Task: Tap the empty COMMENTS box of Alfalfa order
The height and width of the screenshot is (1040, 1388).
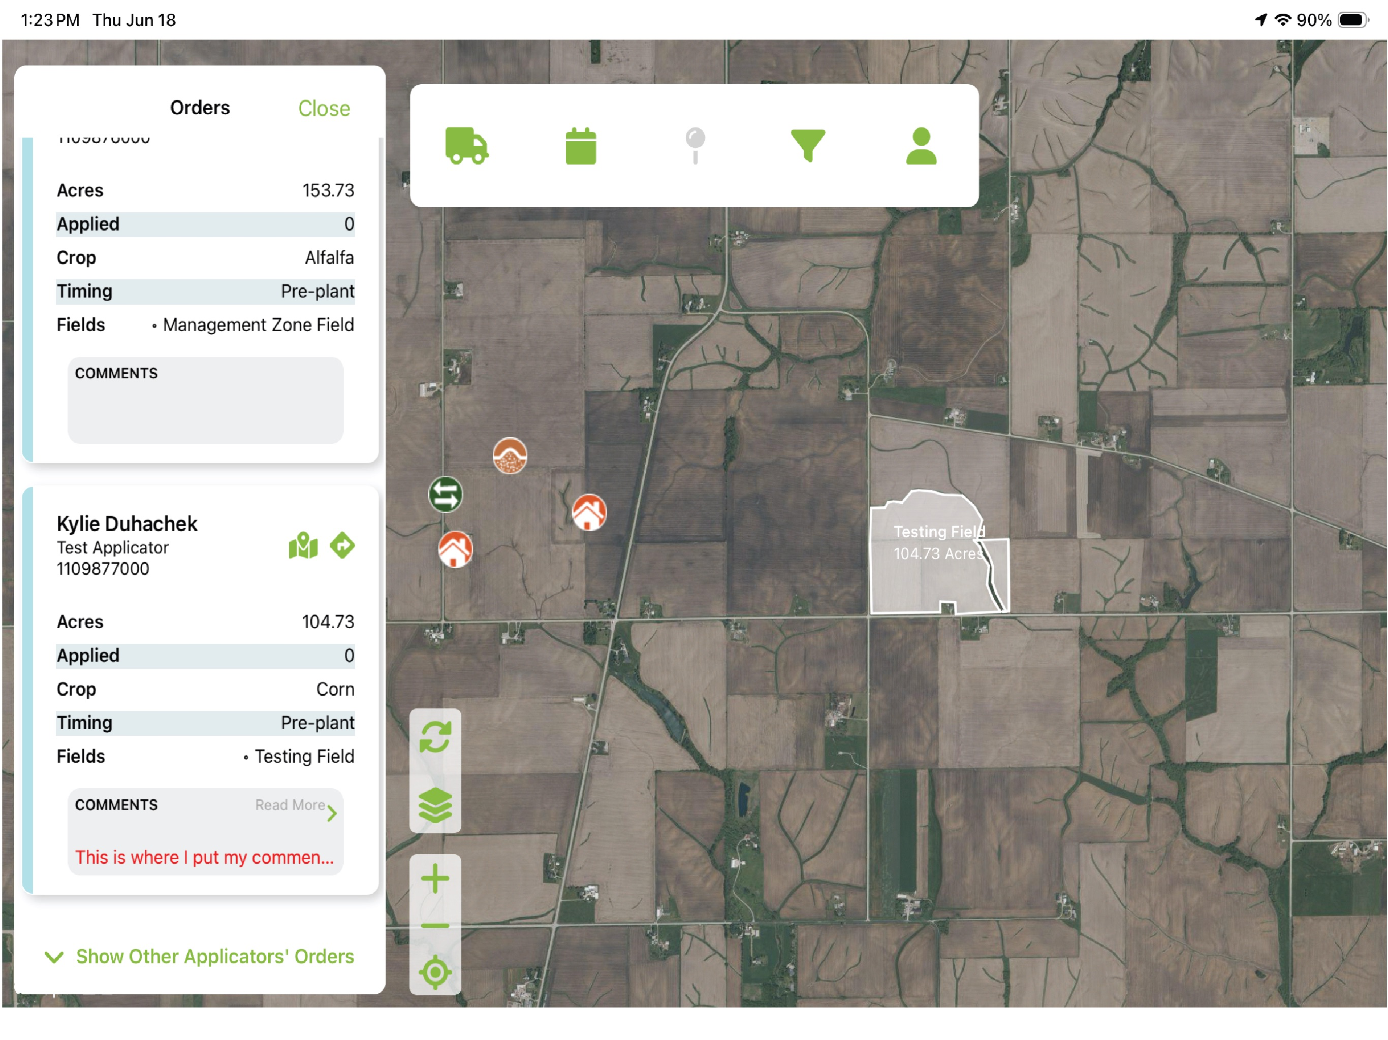Action: [205, 400]
